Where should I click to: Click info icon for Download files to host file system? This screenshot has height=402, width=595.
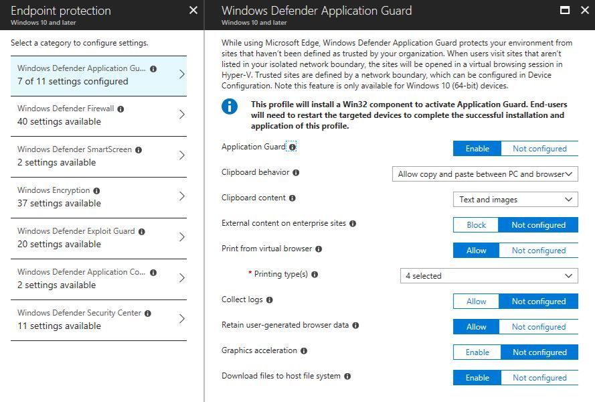click(x=347, y=376)
